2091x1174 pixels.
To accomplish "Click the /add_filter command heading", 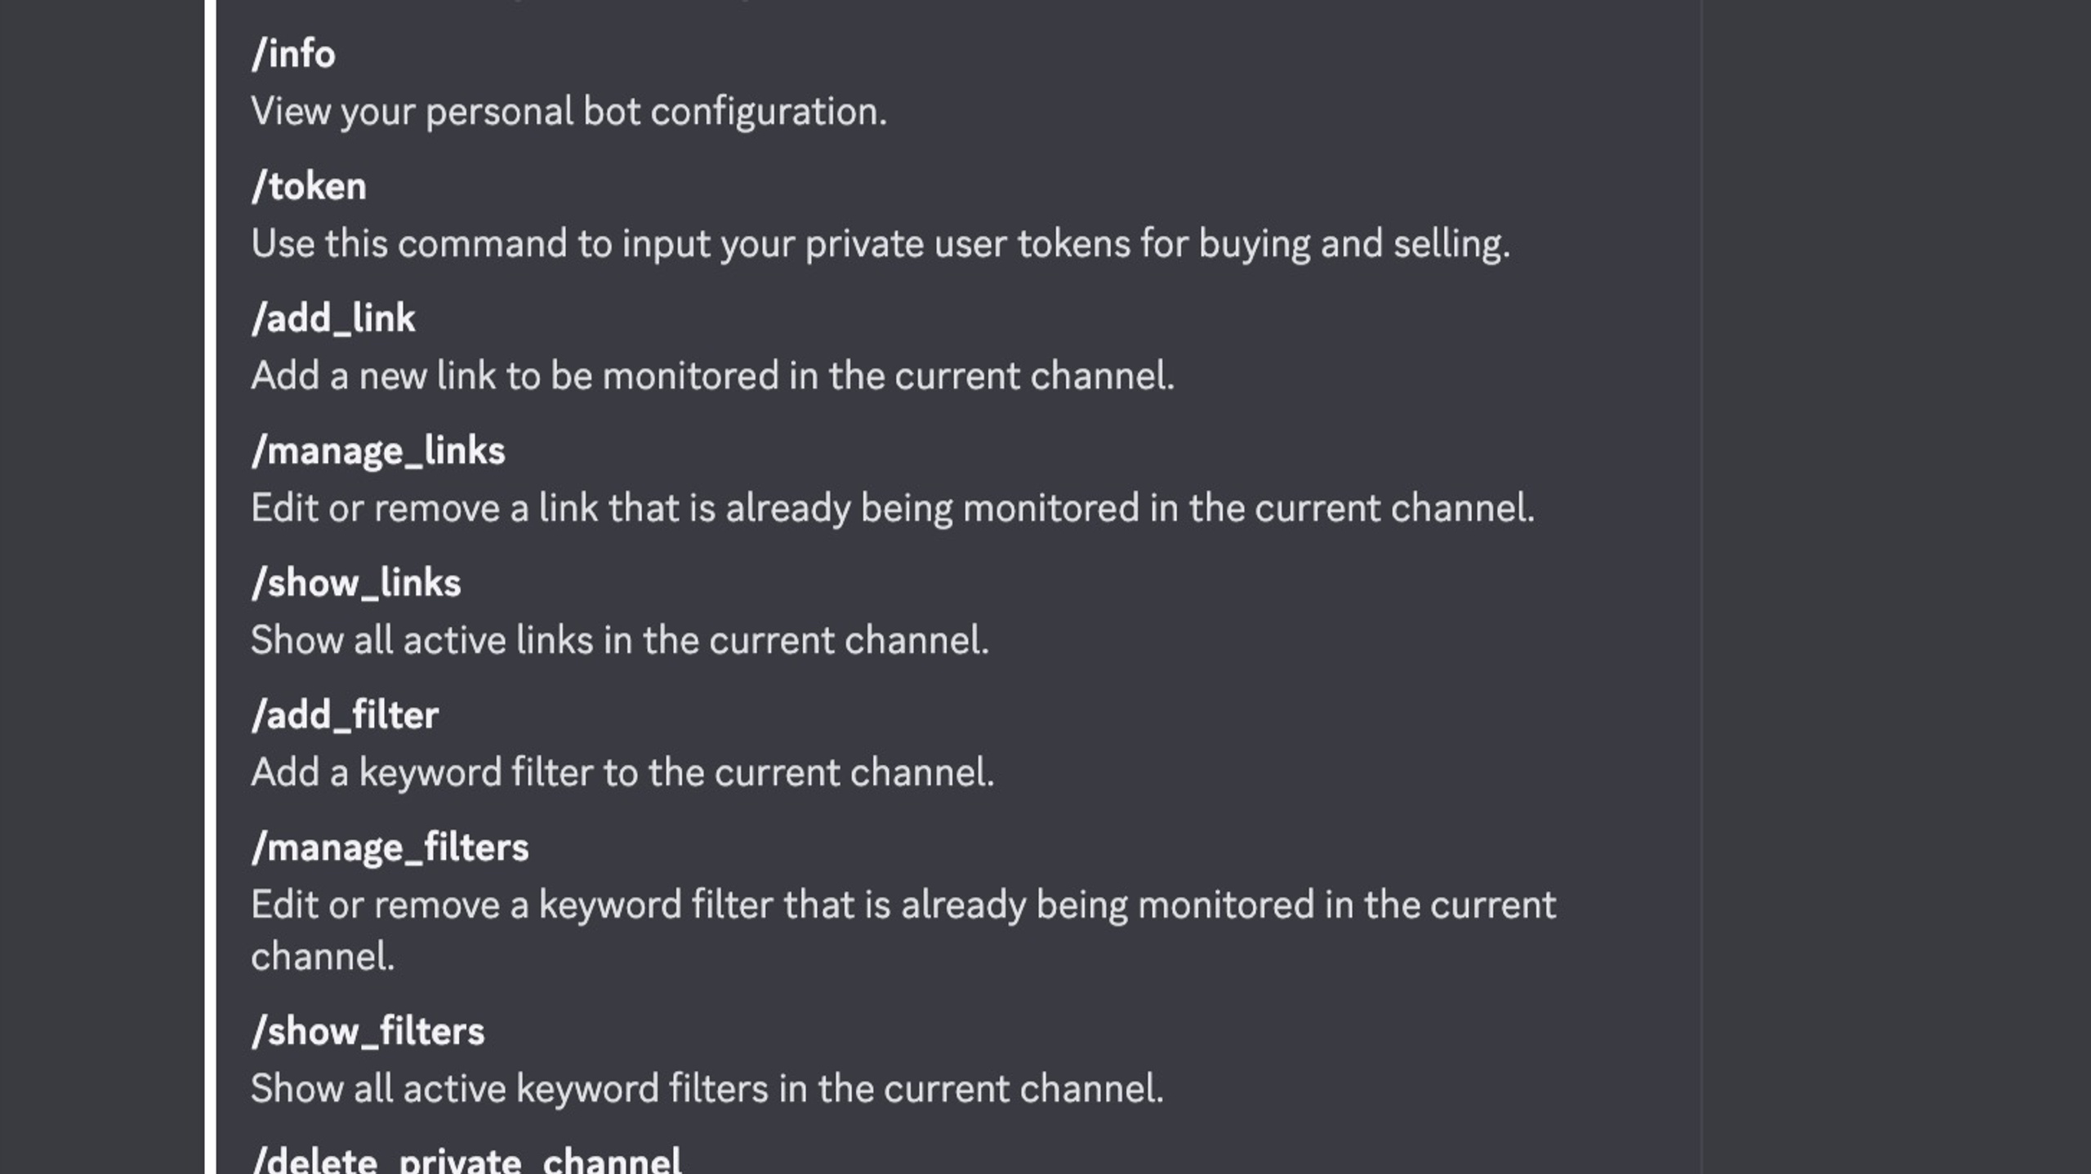I will [345, 716].
